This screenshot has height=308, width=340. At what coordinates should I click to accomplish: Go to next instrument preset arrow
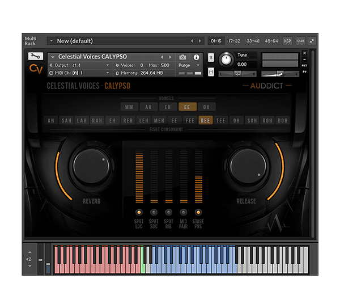click(x=170, y=57)
